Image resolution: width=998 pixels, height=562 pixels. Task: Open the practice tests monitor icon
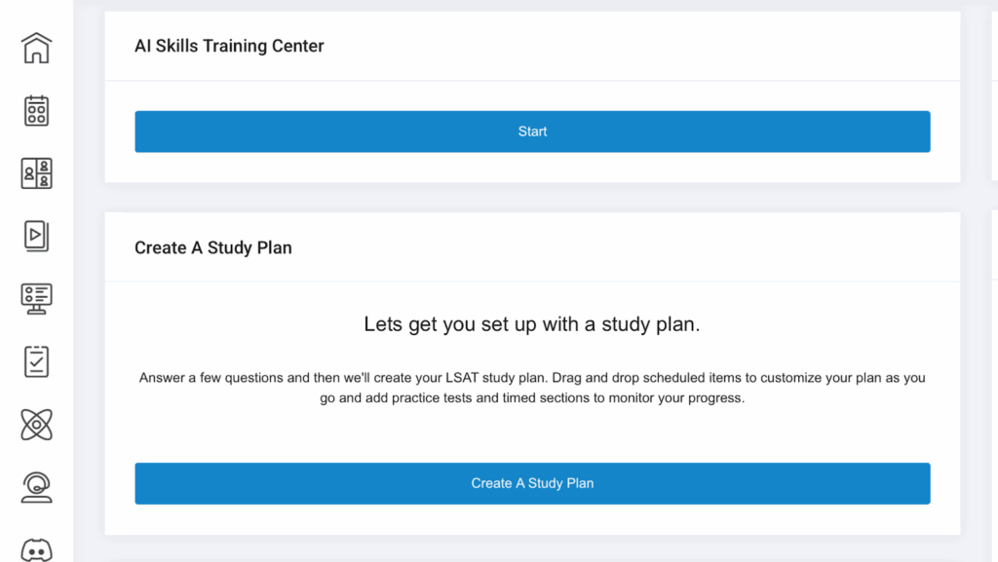point(36,298)
